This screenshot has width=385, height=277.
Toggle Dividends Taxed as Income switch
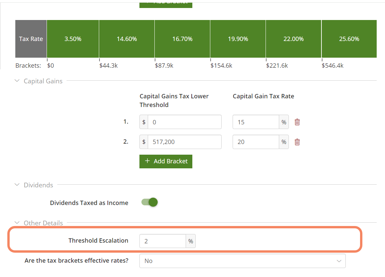coord(150,202)
